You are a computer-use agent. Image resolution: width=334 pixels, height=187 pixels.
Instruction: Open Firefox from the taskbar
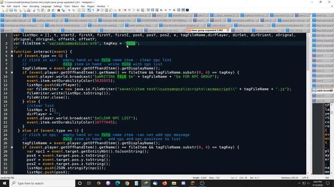(x=164, y=183)
